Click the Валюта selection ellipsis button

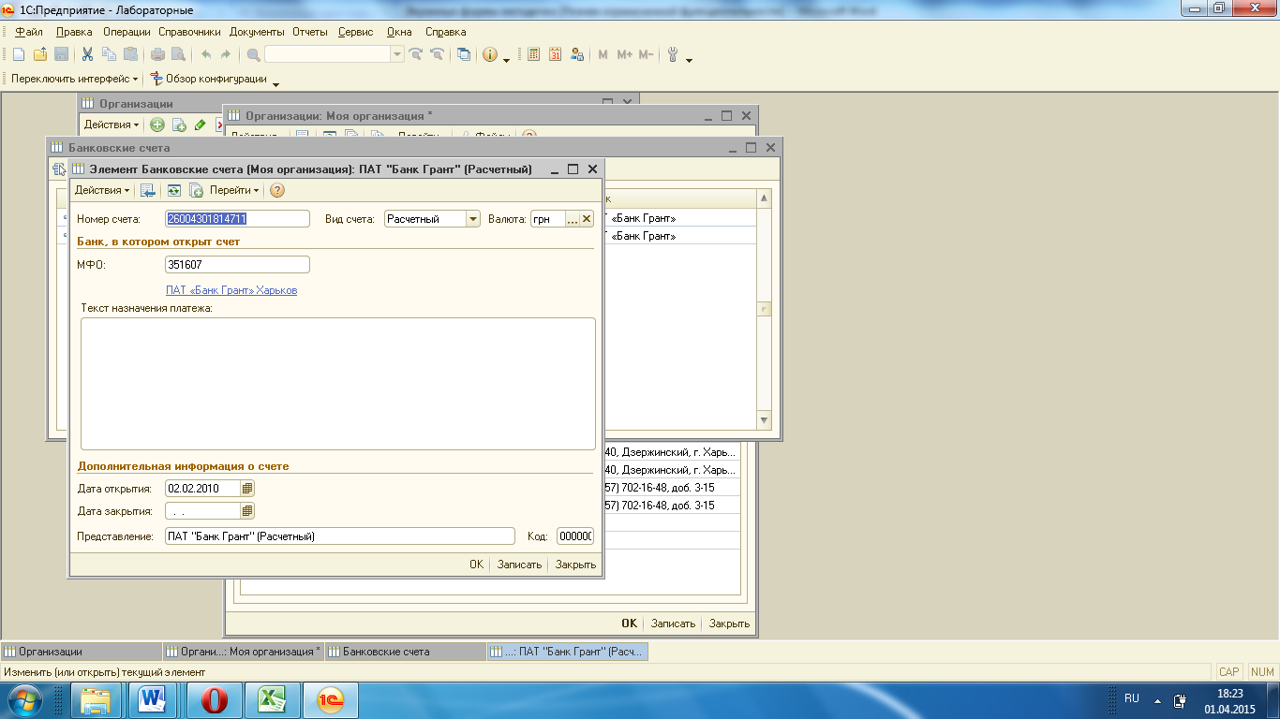coord(573,218)
